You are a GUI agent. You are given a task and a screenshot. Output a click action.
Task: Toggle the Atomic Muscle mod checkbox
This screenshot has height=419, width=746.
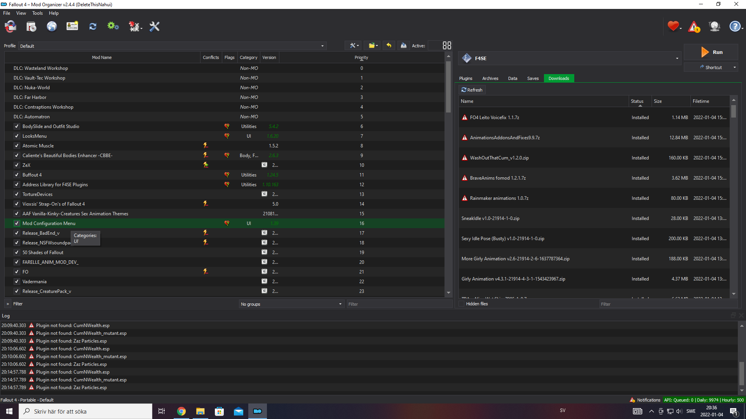point(17,145)
